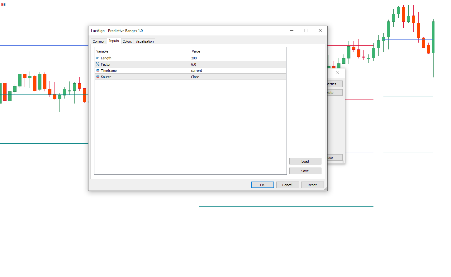Open the Colors tab
Image resolution: width=451 pixels, height=277 pixels.
(127, 41)
